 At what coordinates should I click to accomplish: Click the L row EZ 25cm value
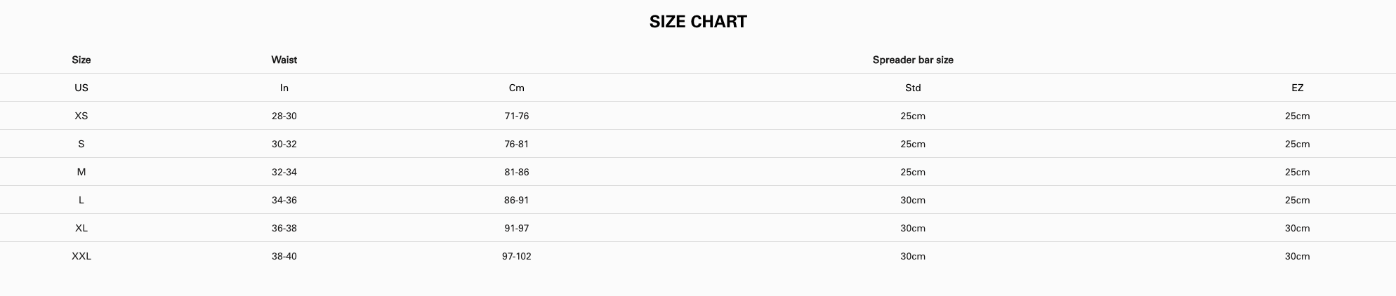tap(1298, 200)
